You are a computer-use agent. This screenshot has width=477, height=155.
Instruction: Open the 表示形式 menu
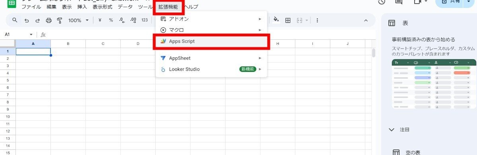coord(103,7)
